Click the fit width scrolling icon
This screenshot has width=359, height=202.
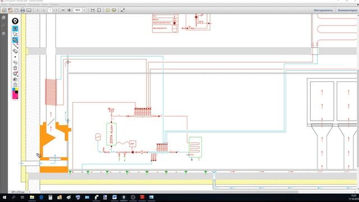coord(93,10)
